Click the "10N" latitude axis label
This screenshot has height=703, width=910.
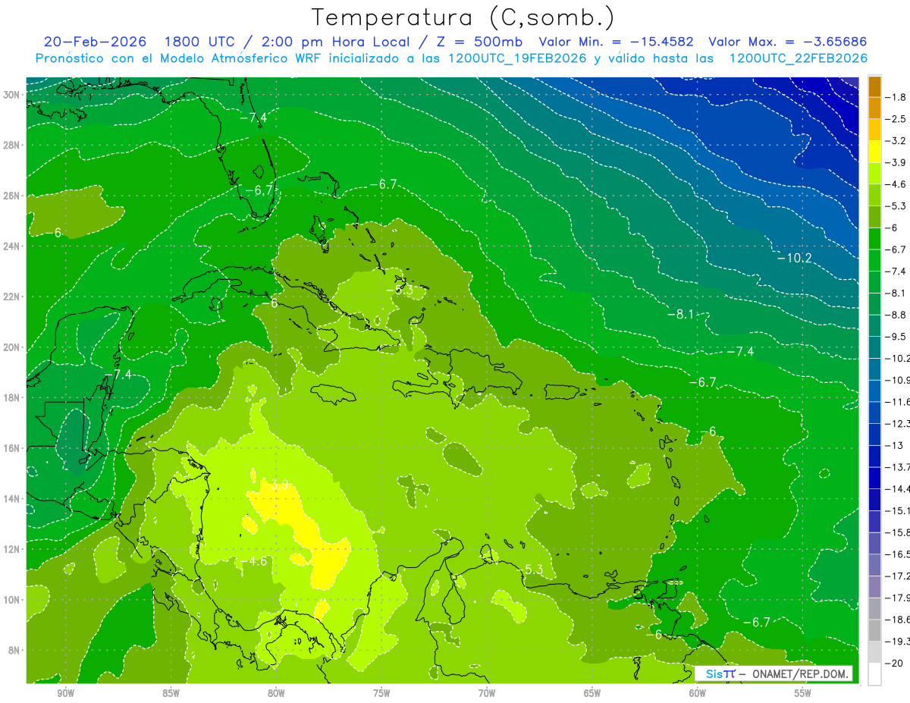12,600
